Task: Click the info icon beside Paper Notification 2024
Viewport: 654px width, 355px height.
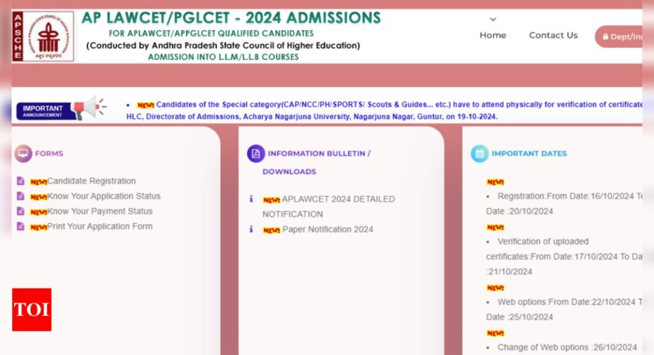Action: (251, 229)
